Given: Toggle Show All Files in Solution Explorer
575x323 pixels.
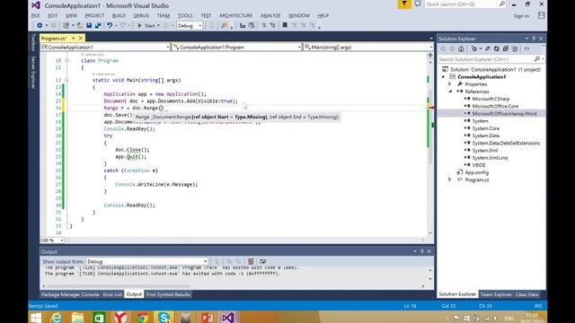Looking at the screenshot, I should [515, 48].
